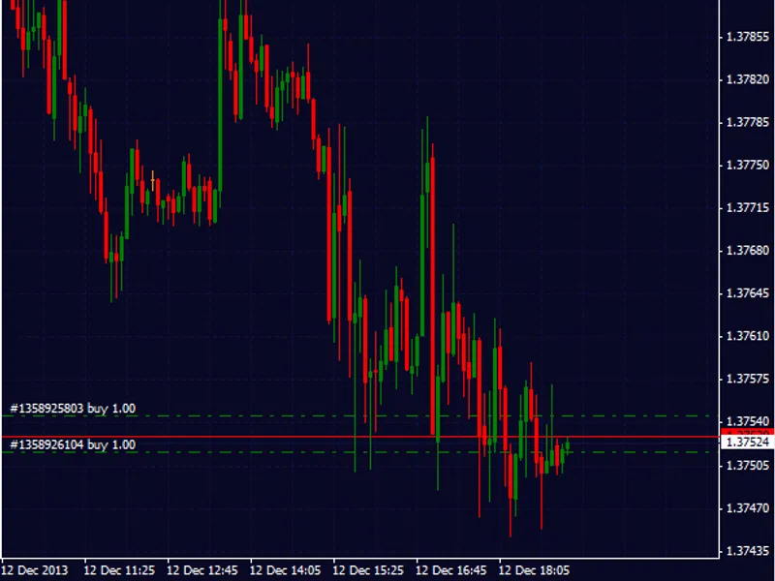Viewport: 775px width, 581px height.
Task: Click price scale value 1.37575
Action: [748, 379]
